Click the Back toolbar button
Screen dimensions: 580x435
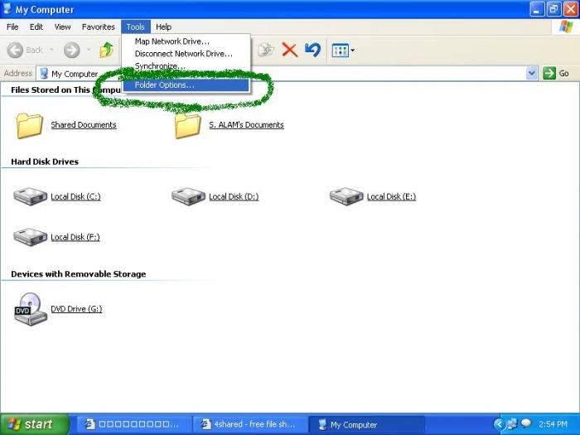click(25, 50)
